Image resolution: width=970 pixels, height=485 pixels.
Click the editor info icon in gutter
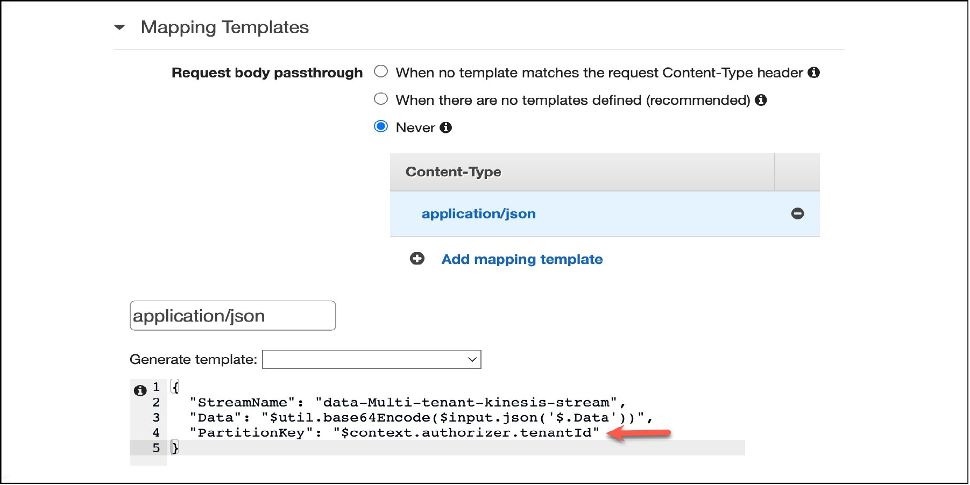[x=140, y=391]
